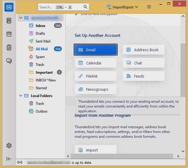Image resolution: width=188 pixels, height=168 pixels.
Task: Select Inbox folder label
Action: 40,26
